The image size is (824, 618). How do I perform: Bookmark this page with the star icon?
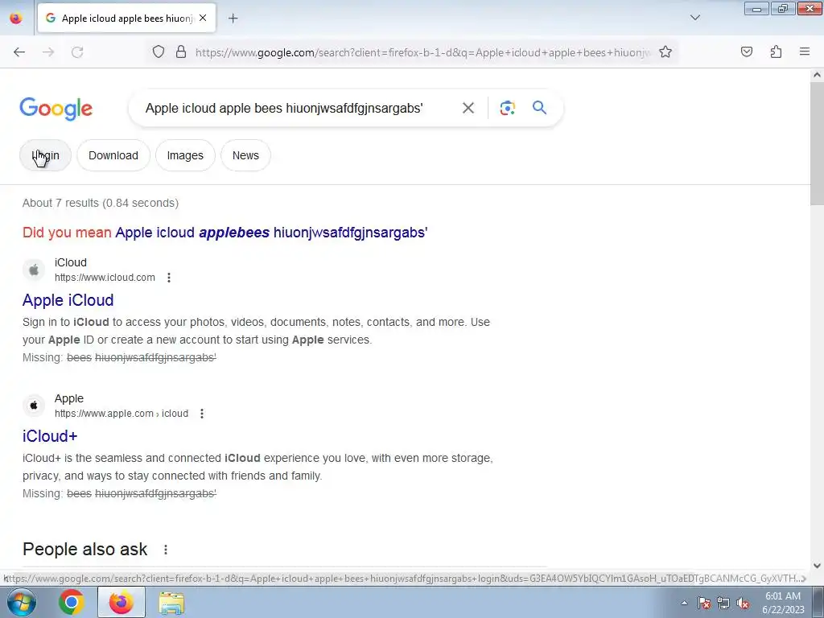(x=665, y=51)
